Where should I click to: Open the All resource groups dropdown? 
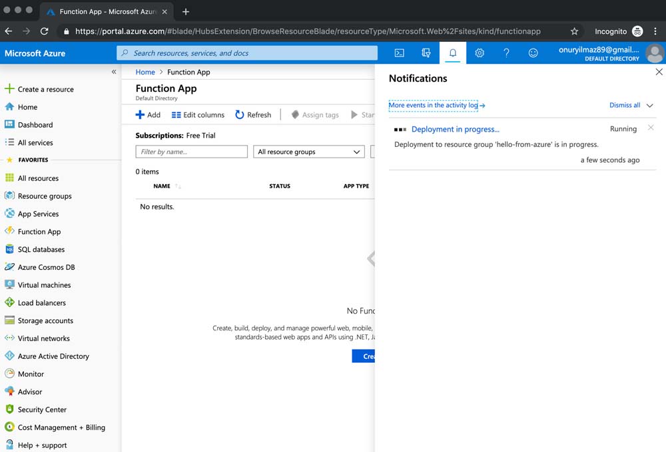point(309,152)
